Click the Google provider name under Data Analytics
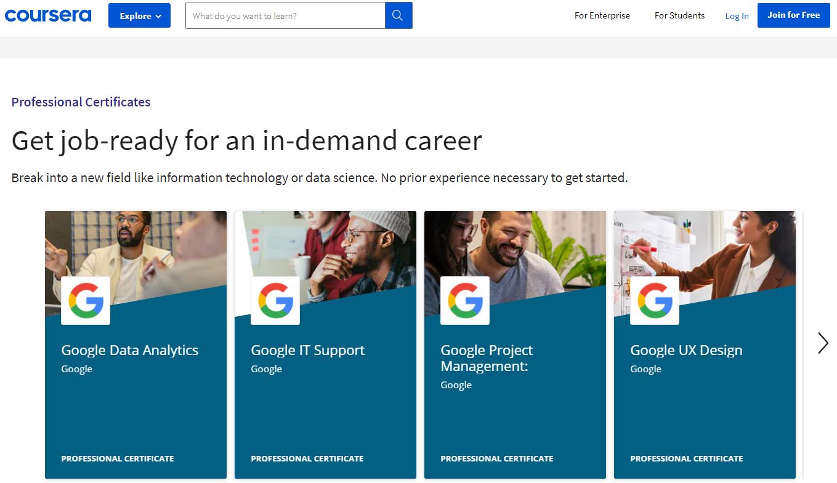 point(76,369)
